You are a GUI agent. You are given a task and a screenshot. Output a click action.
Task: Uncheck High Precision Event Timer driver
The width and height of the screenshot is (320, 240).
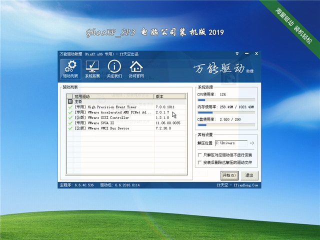click(70, 107)
